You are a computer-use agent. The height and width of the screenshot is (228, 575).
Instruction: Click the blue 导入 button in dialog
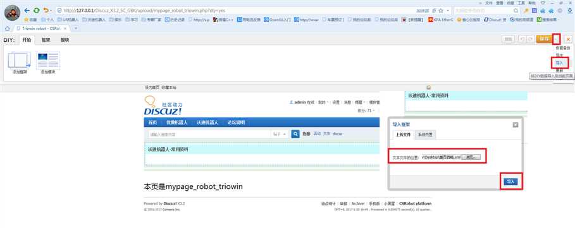click(x=511, y=181)
